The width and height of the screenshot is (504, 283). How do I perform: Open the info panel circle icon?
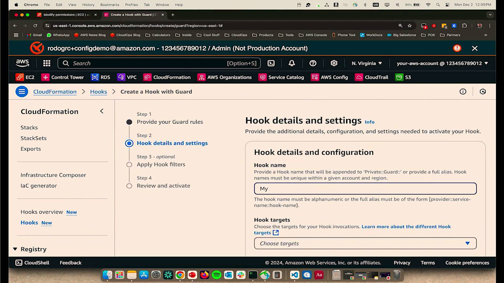pyautogui.click(x=463, y=91)
